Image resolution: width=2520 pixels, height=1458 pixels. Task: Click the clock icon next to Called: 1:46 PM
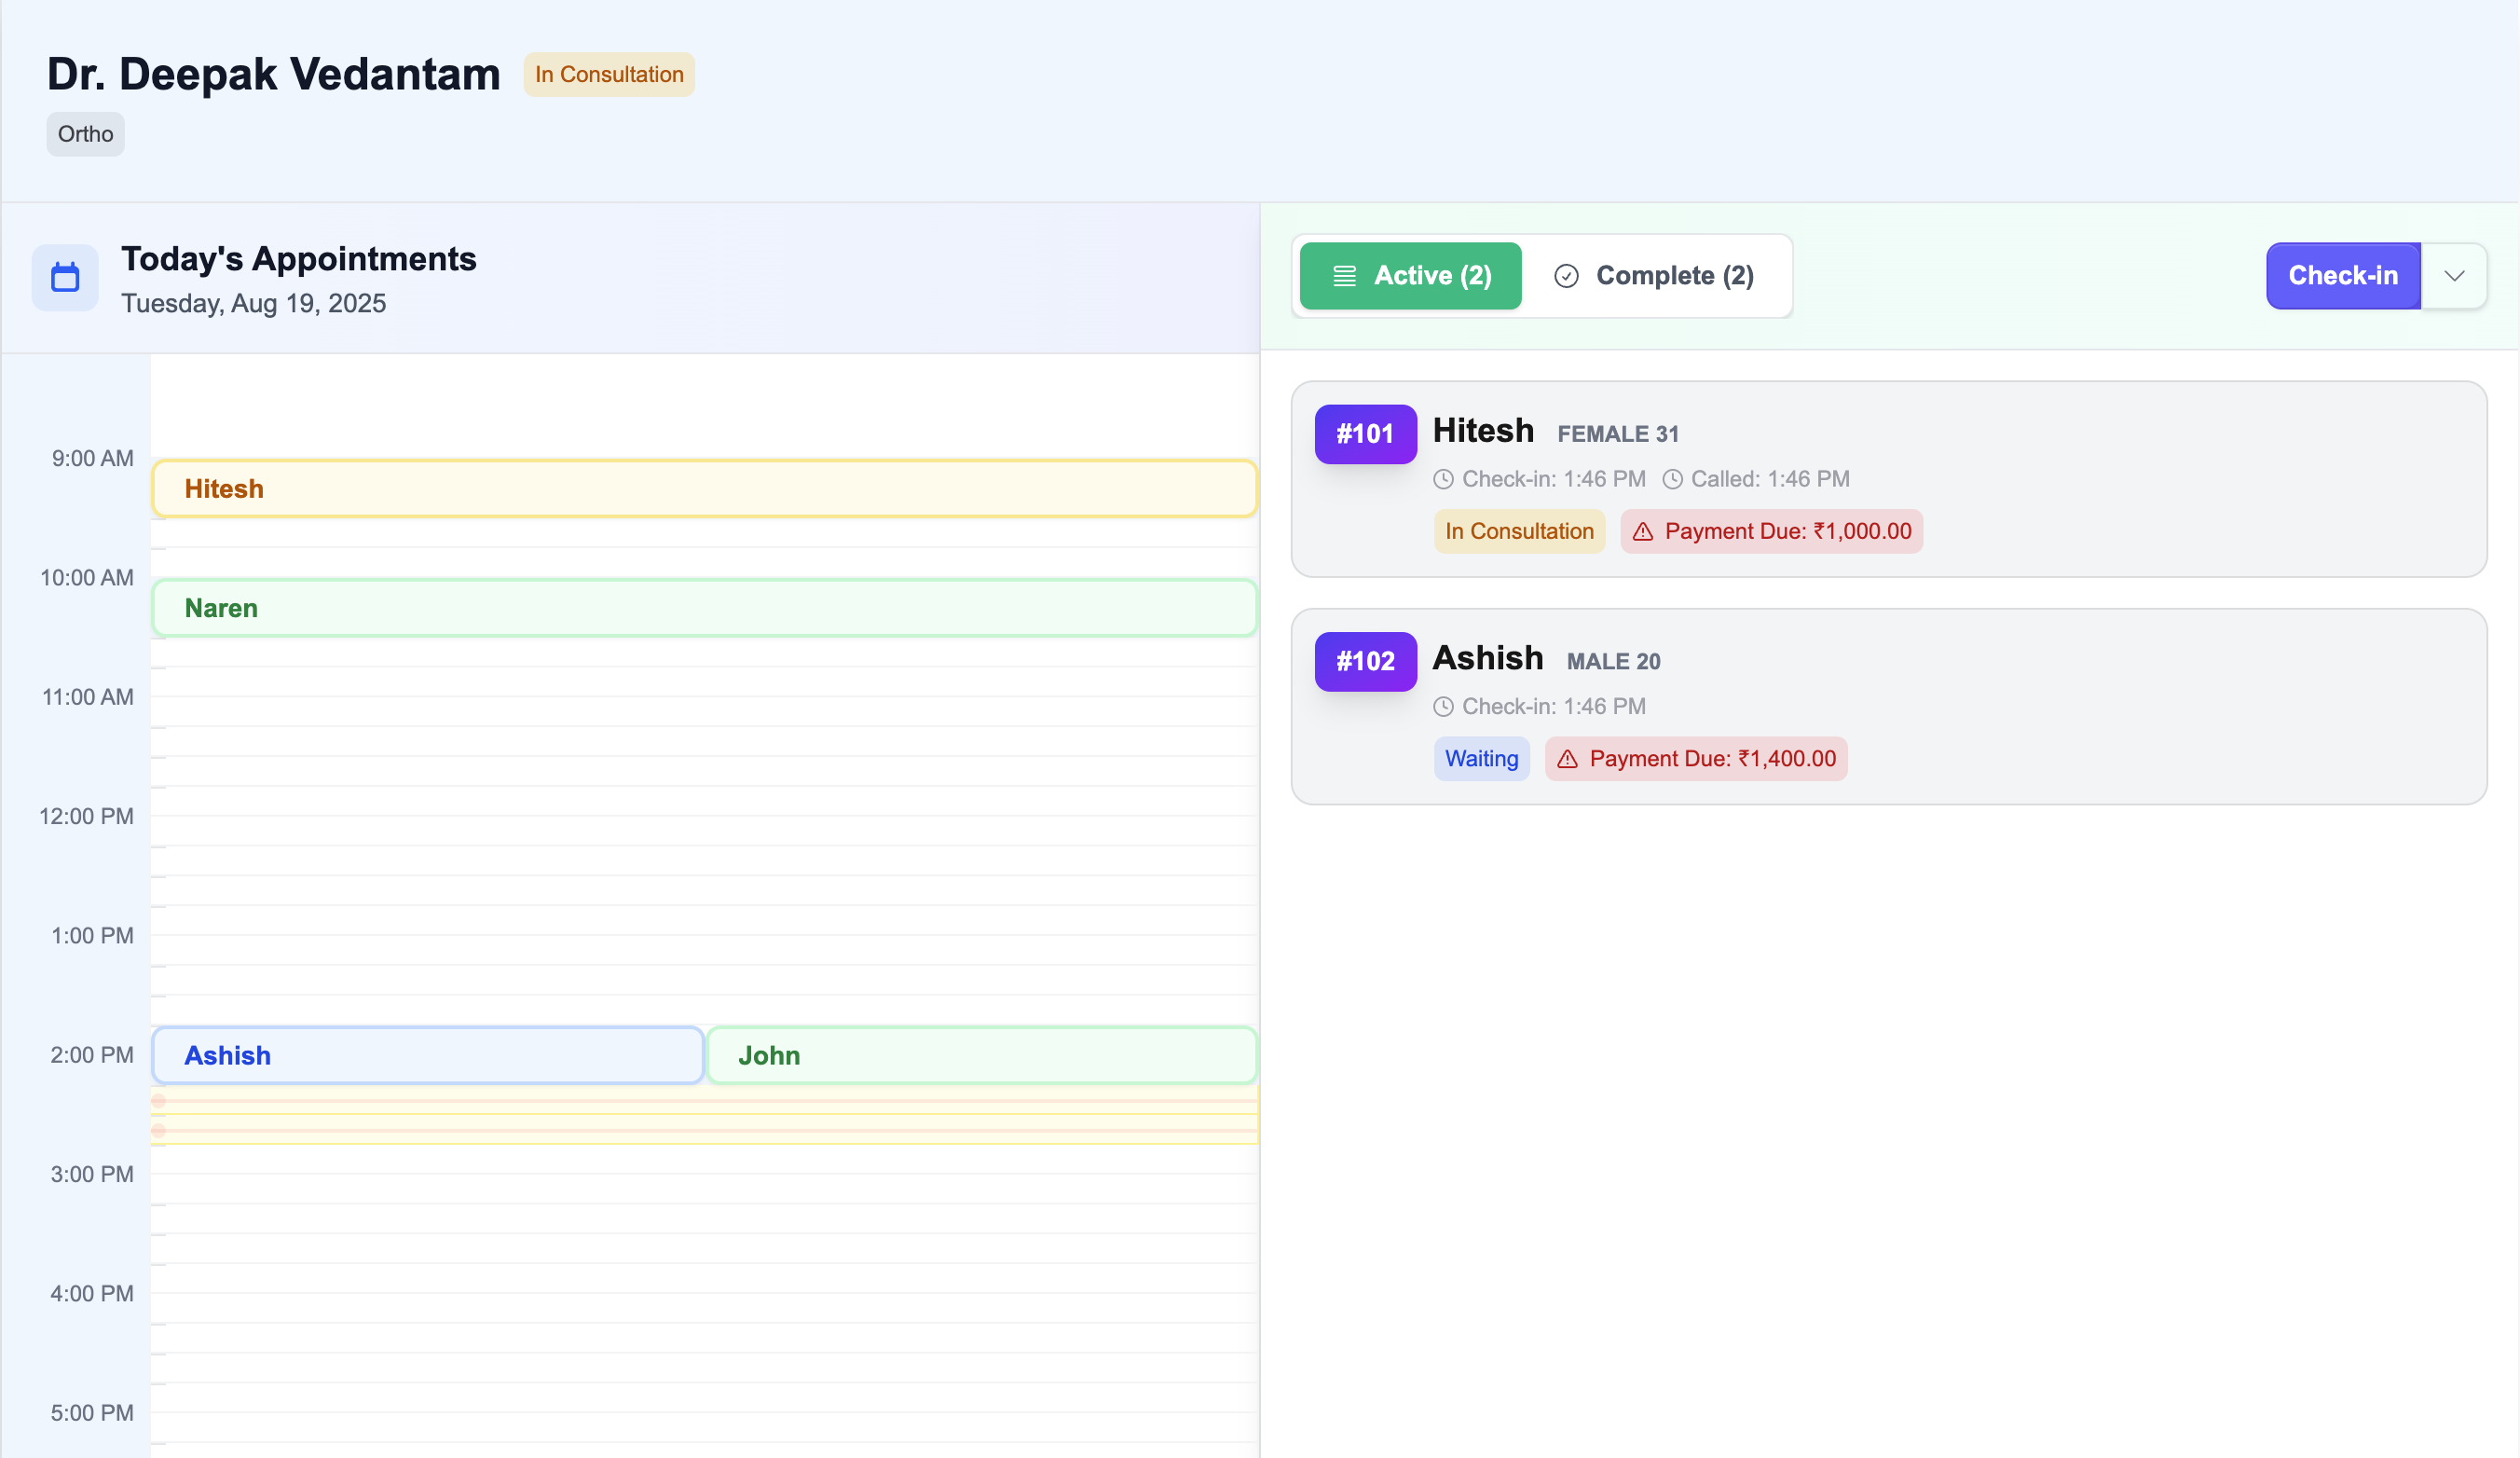click(x=1673, y=479)
